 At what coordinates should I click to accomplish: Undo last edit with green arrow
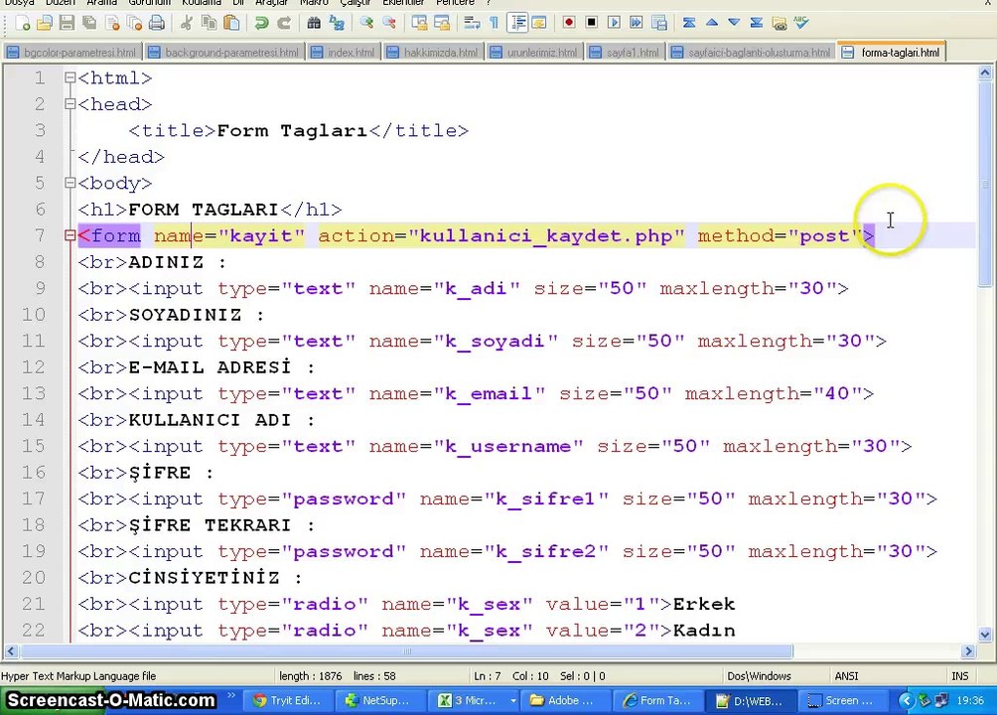click(x=261, y=24)
